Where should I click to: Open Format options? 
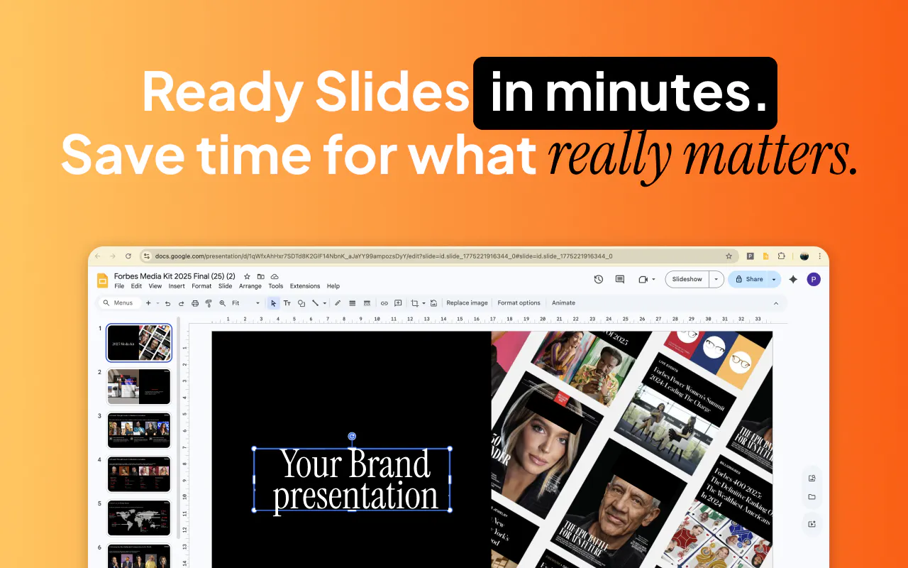519,303
